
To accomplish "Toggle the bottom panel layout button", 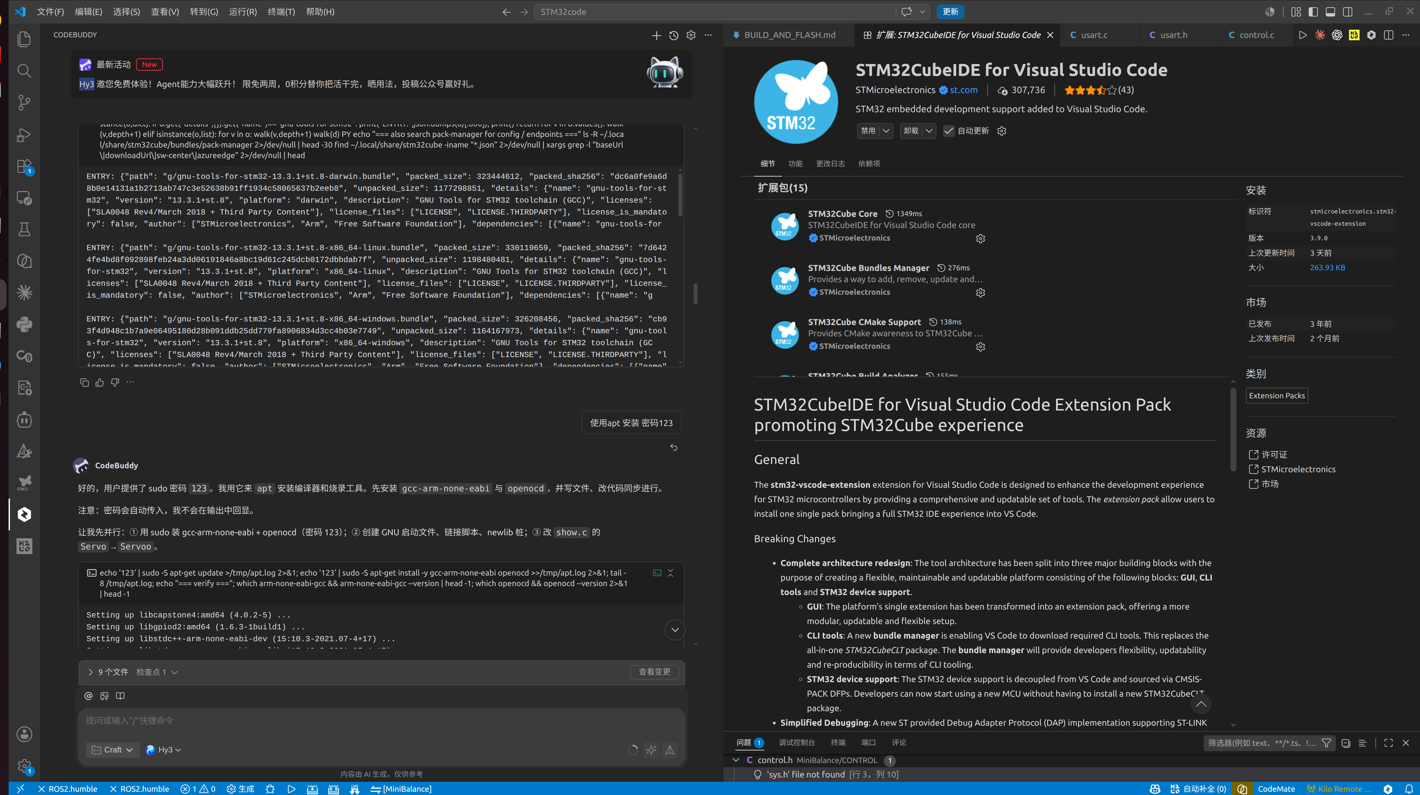I will click(x=1330, y=12).
